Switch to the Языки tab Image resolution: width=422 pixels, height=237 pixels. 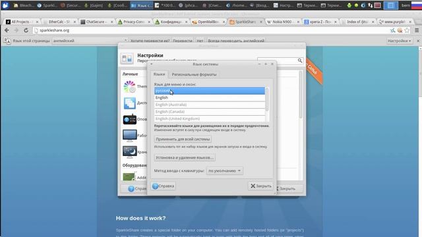[159, 74]
